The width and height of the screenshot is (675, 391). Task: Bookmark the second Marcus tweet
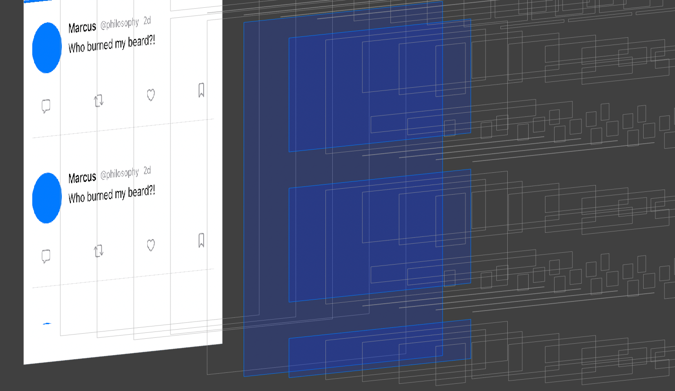coord(201,240)
